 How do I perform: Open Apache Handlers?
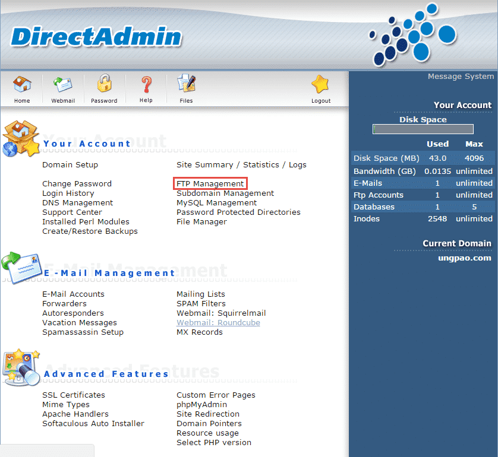coord(75,414)
